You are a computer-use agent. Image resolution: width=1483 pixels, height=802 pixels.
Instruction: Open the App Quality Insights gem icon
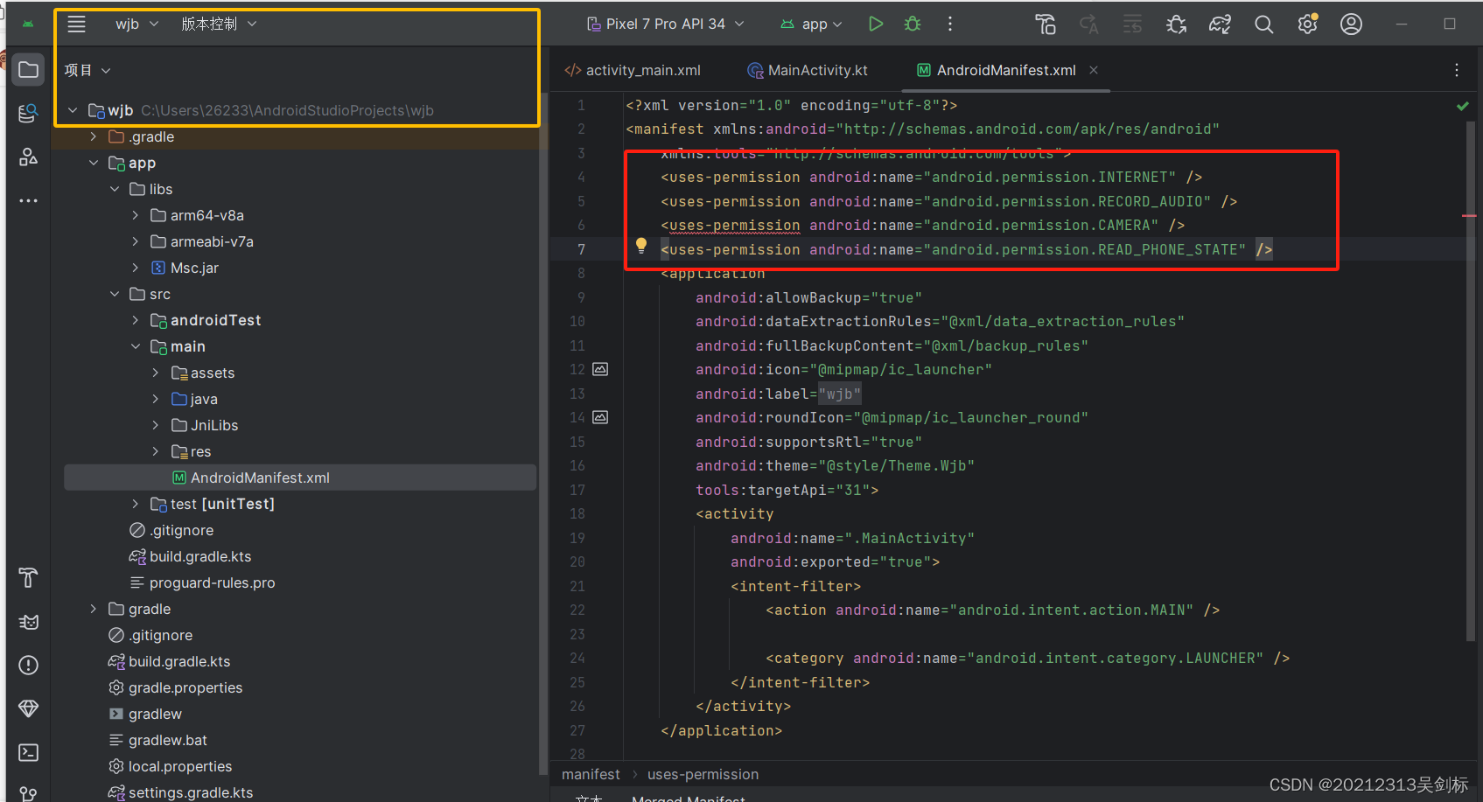tap(29, 708)
